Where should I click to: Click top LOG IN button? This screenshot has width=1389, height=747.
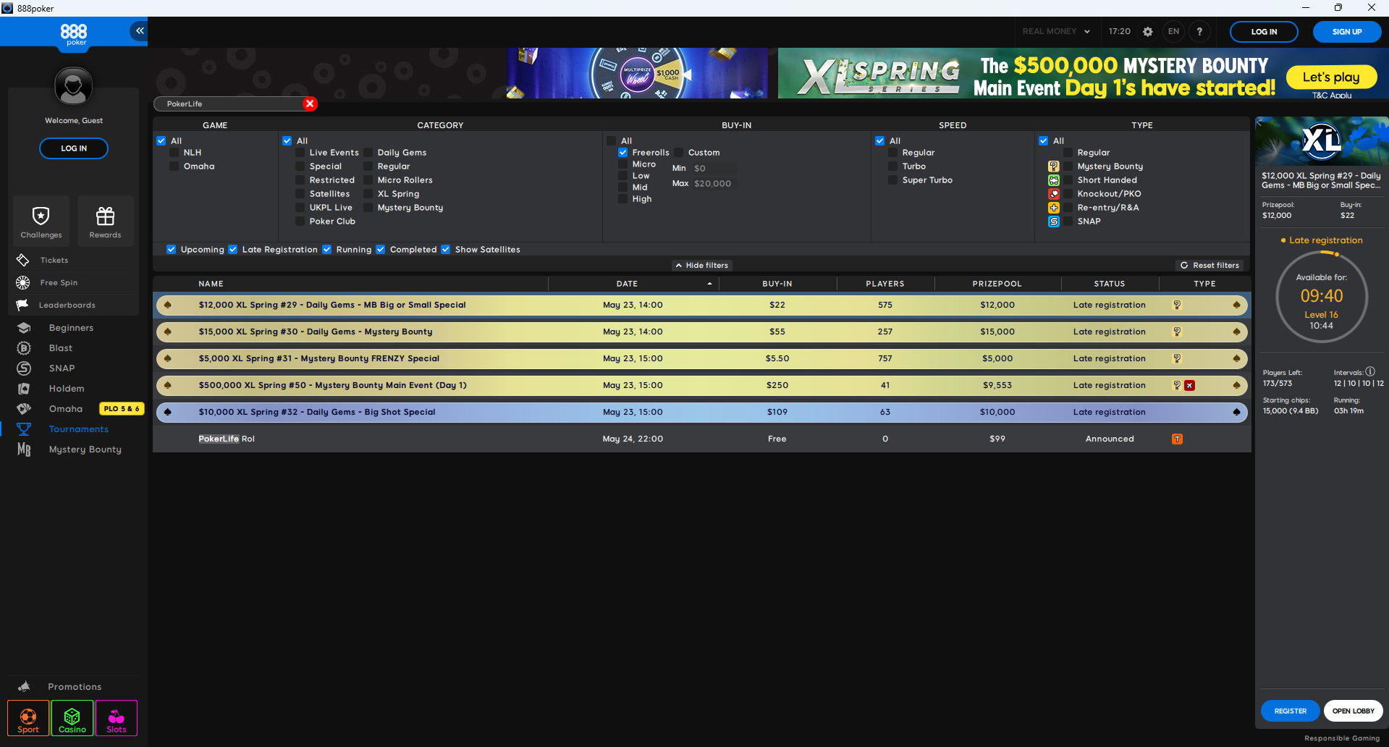[1264, 32]
